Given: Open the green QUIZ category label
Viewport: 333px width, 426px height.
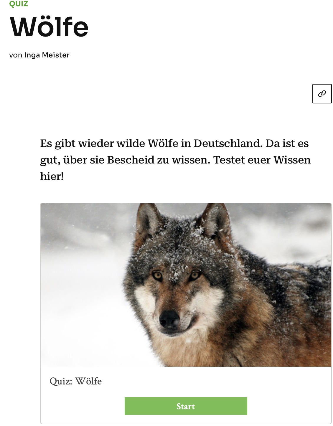Looking at the screenshot, I should pyautogui.click(x=19, y=4).
